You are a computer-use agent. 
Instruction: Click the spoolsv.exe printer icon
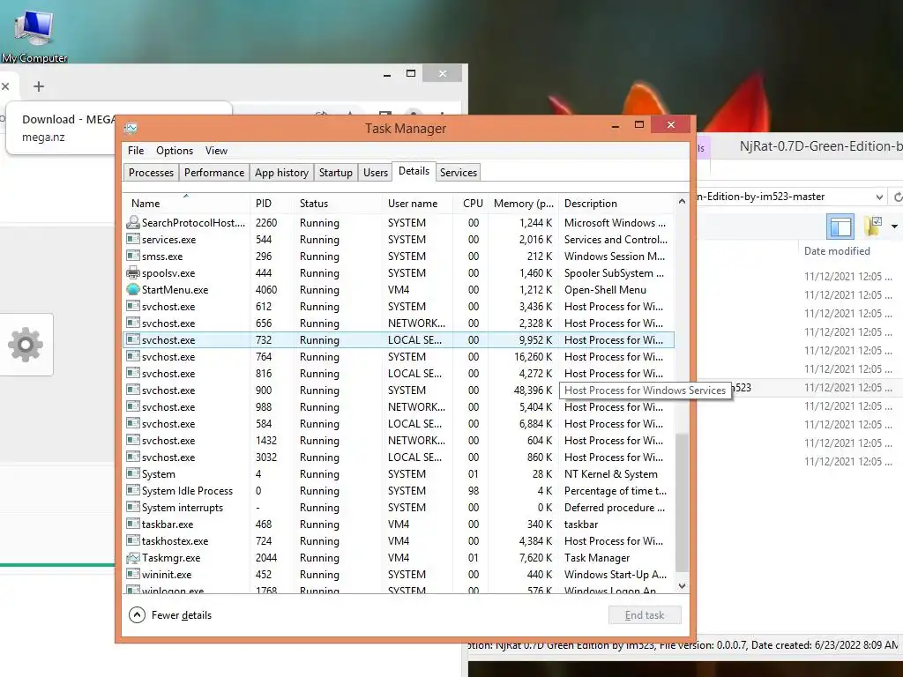(133, 272)
